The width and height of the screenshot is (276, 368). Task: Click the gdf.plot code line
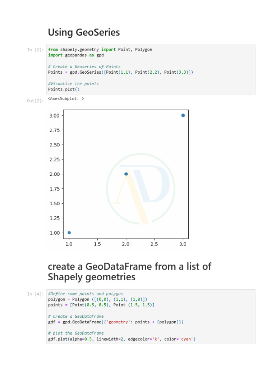(x=121, y=339)
